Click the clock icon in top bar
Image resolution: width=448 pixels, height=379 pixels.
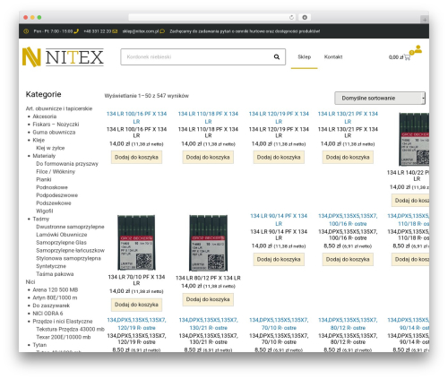(x=26, y=31)
